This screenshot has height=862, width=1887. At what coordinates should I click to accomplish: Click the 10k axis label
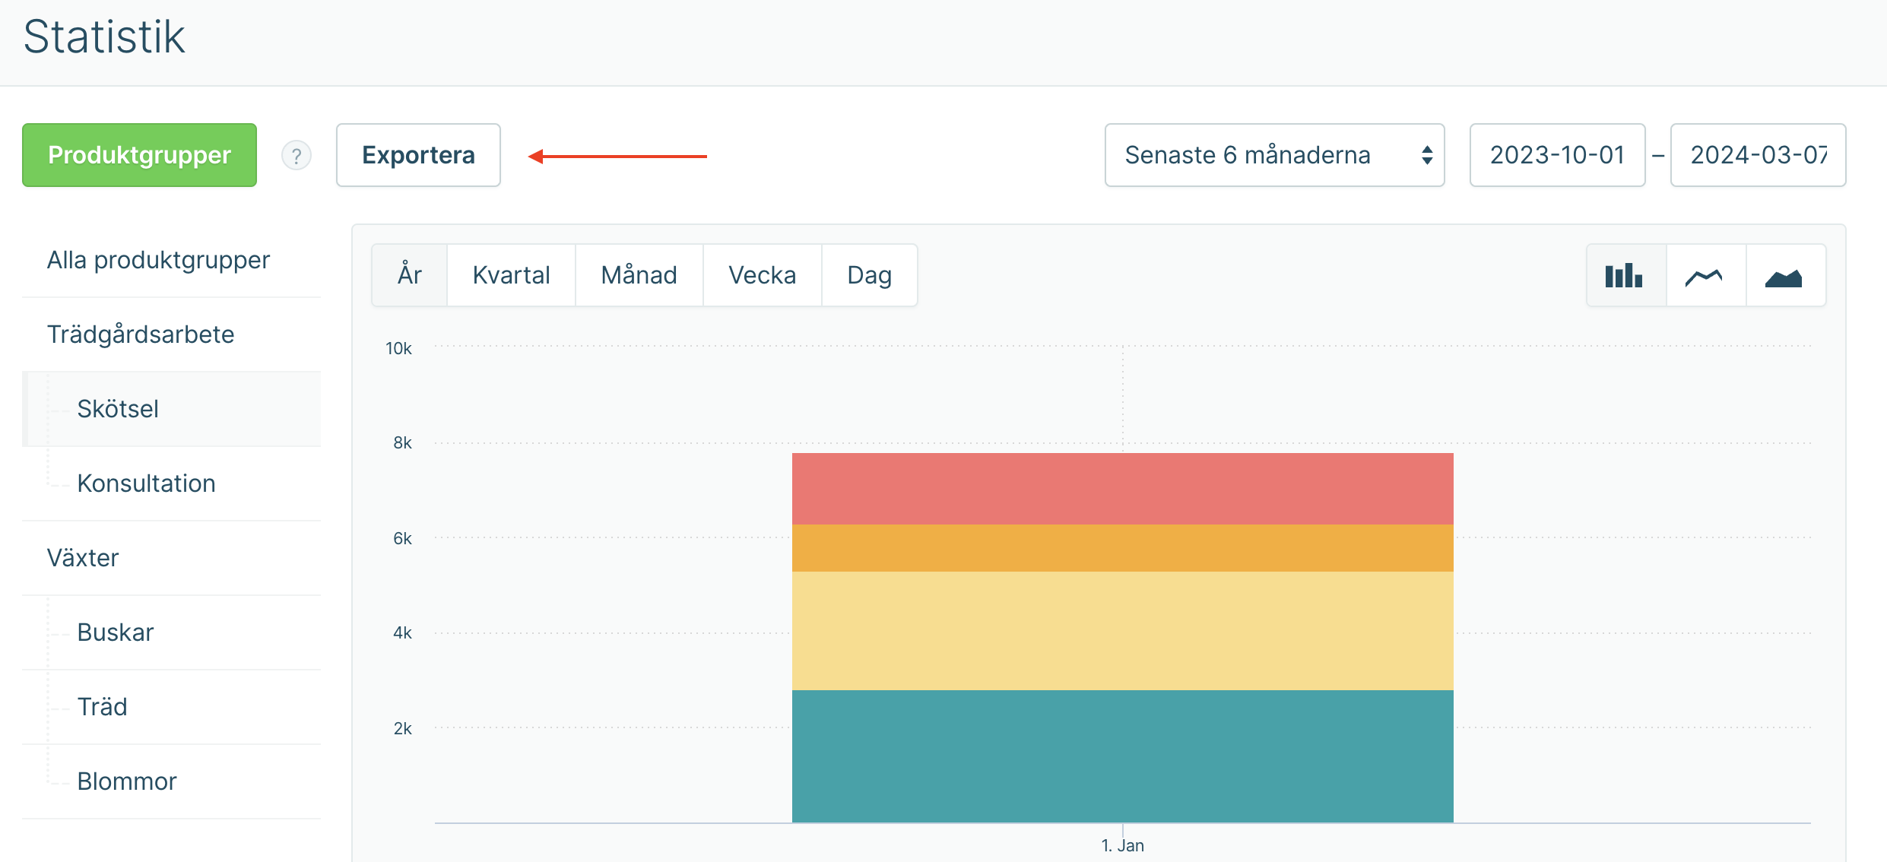(x=398, y=348)
